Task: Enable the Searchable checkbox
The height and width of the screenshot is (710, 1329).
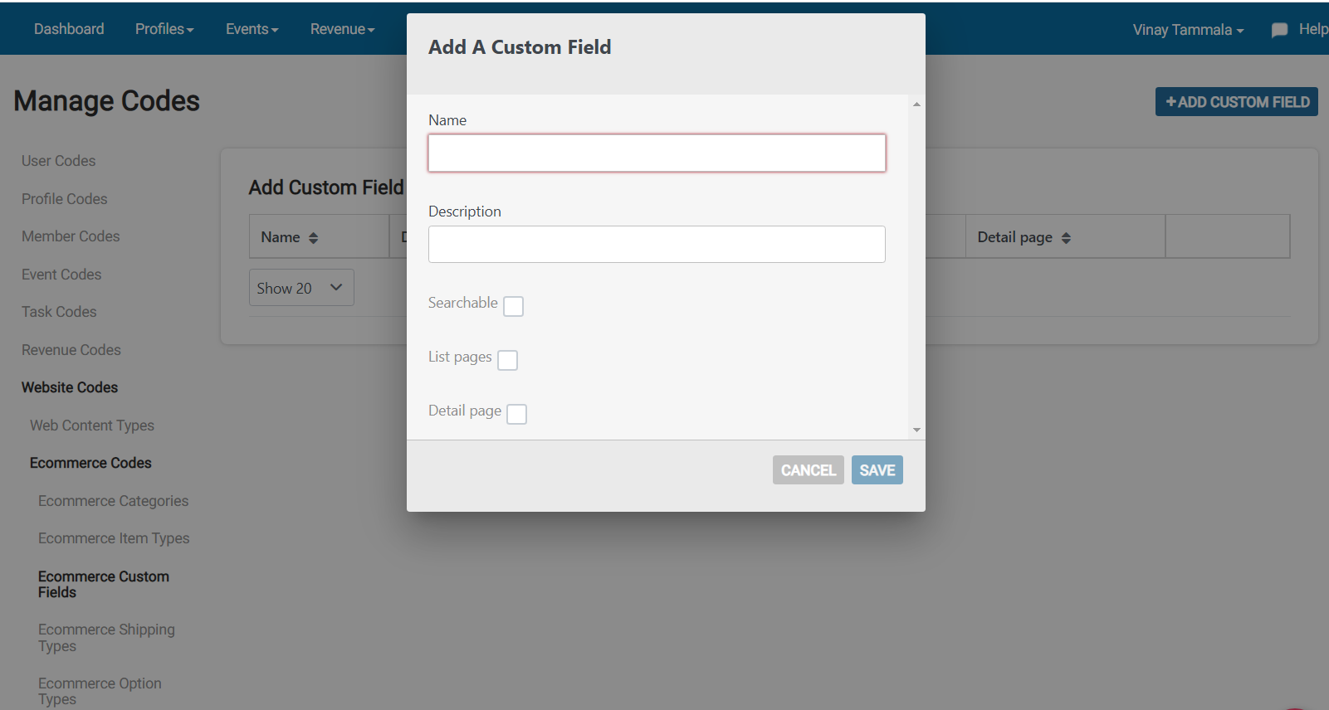Action: (x=514, y=306)
